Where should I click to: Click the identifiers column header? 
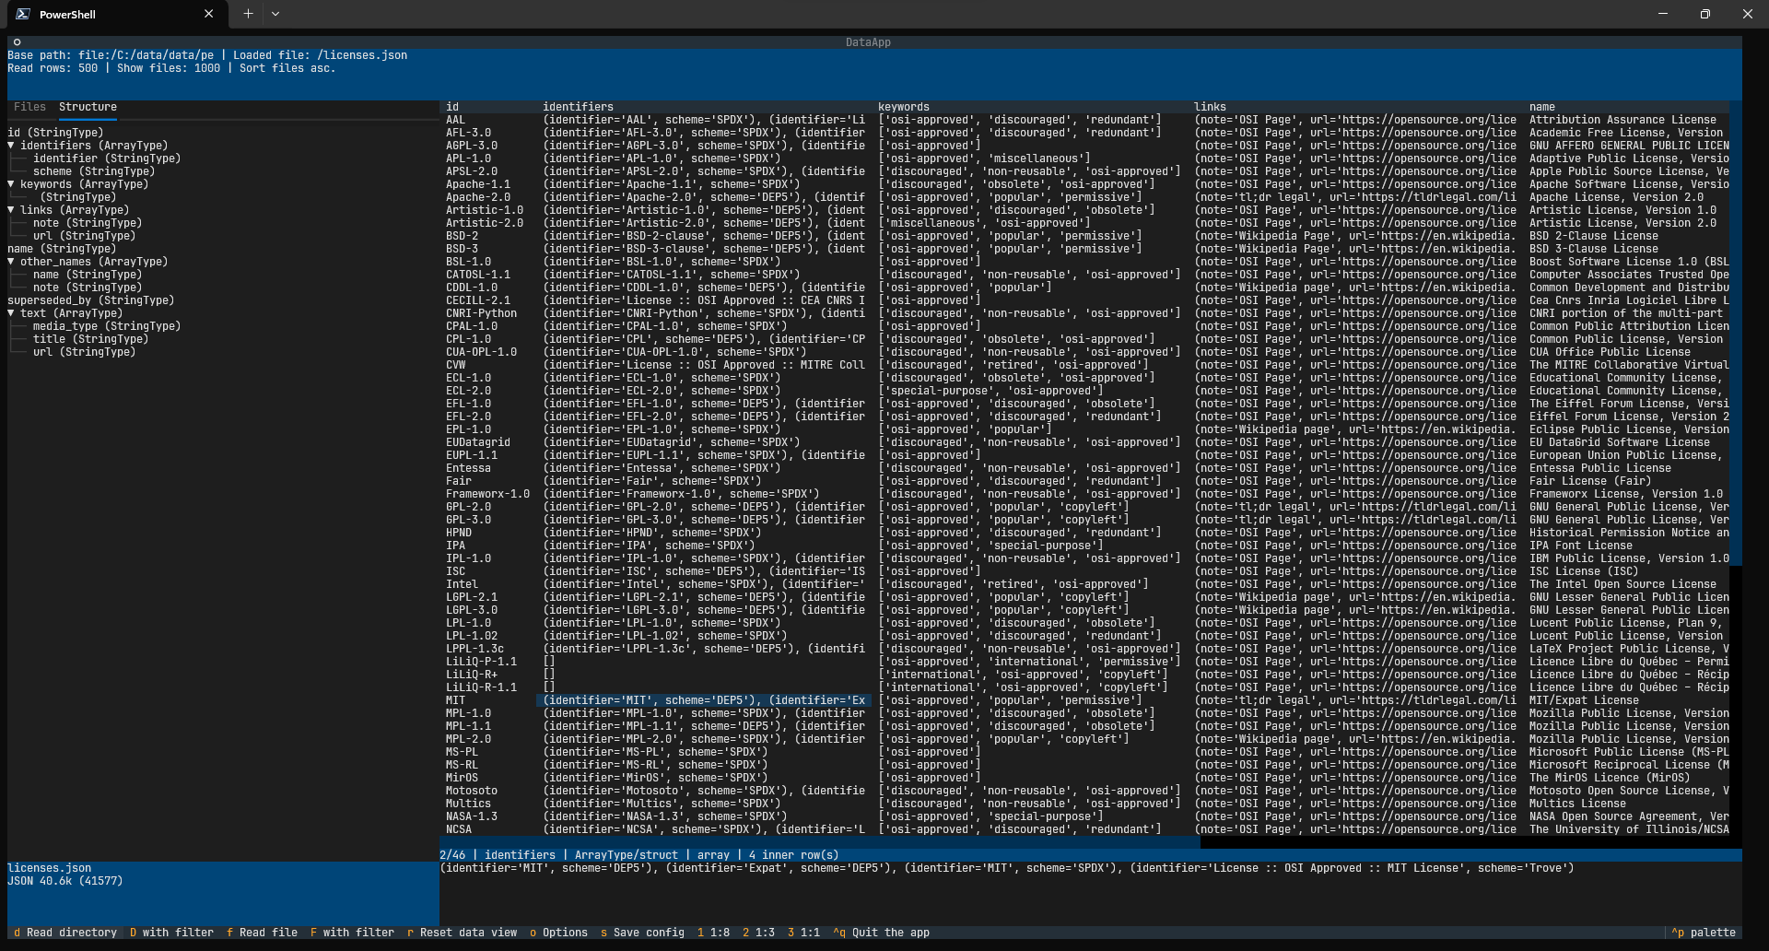pyautogui.click(x=578, y=107)
